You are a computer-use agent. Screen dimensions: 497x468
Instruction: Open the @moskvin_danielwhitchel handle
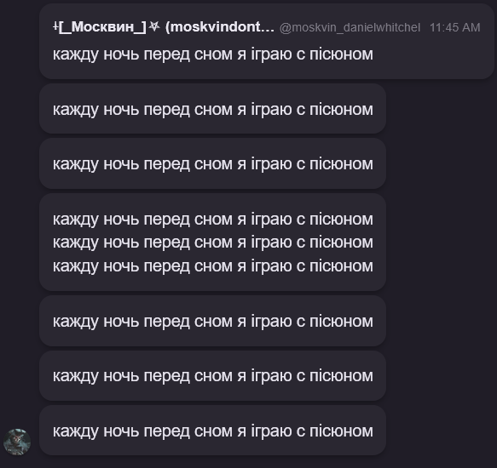click(350, 27)
